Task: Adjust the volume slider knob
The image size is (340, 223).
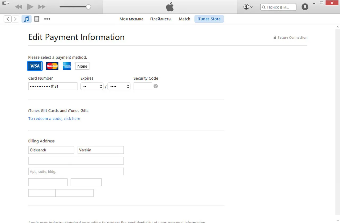Action: coord(88,7)
